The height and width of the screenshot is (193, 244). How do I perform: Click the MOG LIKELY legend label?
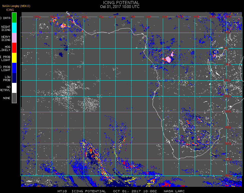tap(5, 48)
